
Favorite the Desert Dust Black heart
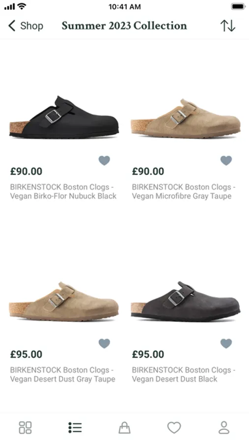[226, 343]
